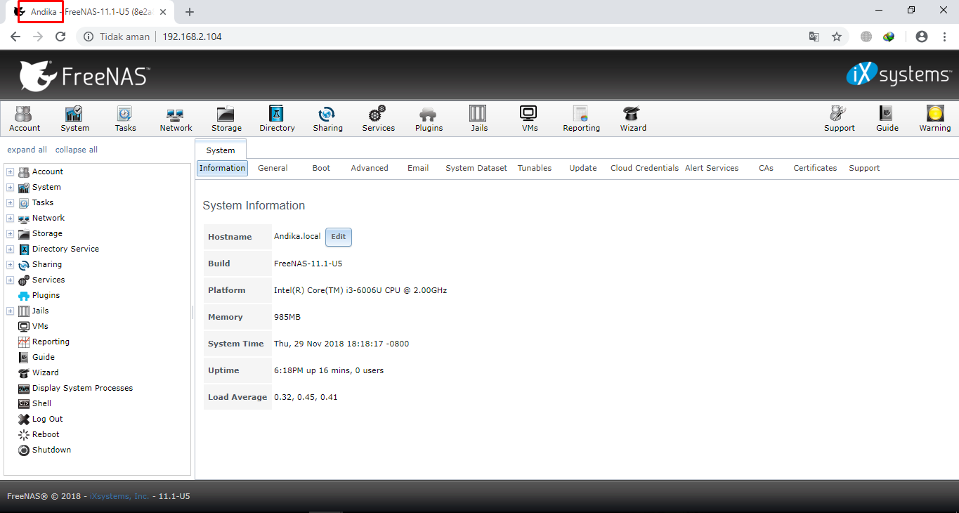Viewport: 959px width, 513px height.
Task: Open the Update tab
Action: [583, 168]
